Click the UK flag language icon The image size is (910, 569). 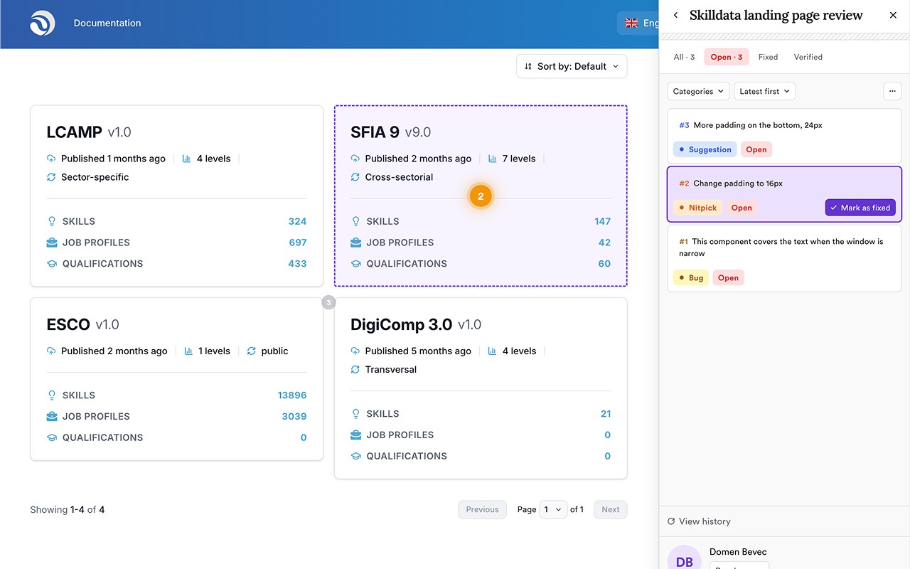click(x=631, y=23)
